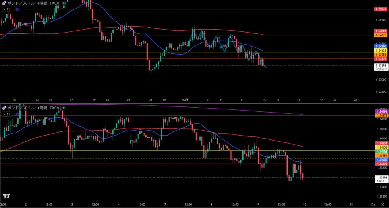Click blue 1.33900 price label on lower chart
The image size is (389, 208).
[x=381, y=160]
